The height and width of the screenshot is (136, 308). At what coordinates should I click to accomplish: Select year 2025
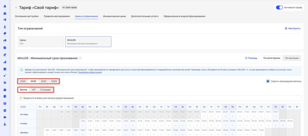(23, 81)
